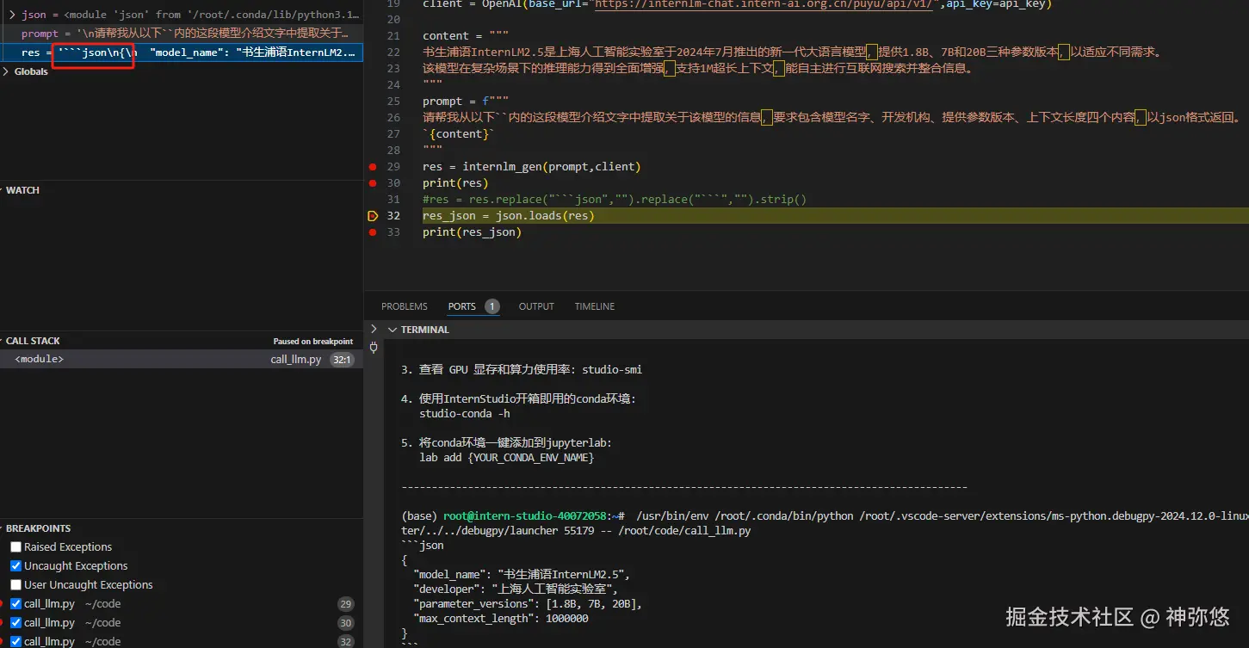Collapse the WATCH section header
The image size is (1249, 648).
click(23, 190)
